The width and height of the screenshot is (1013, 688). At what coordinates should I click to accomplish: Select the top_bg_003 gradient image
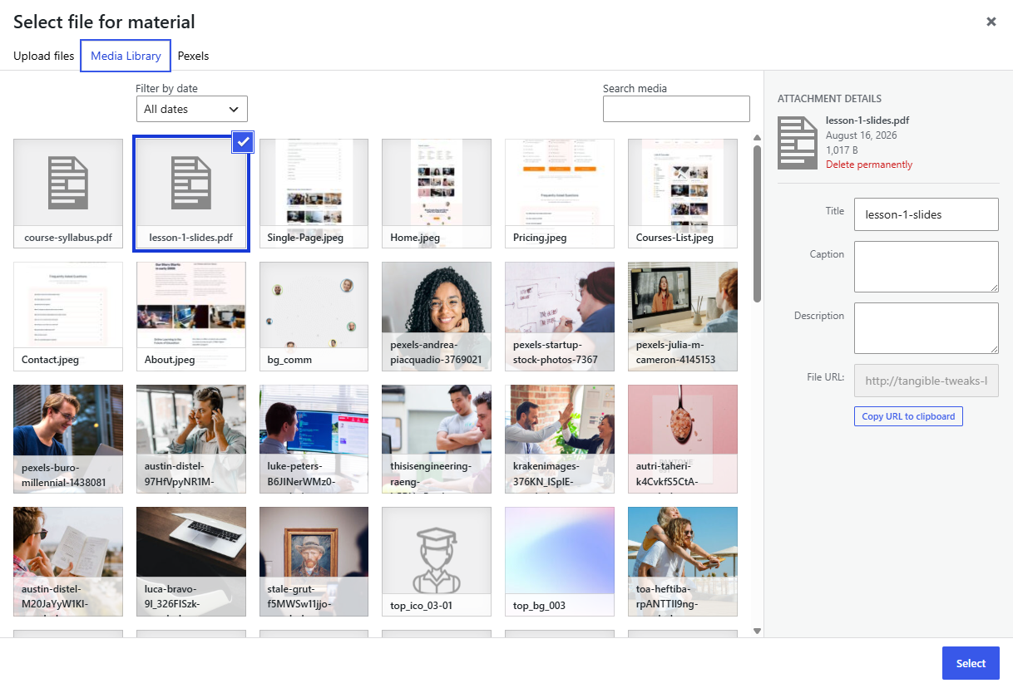pos(560,562)
